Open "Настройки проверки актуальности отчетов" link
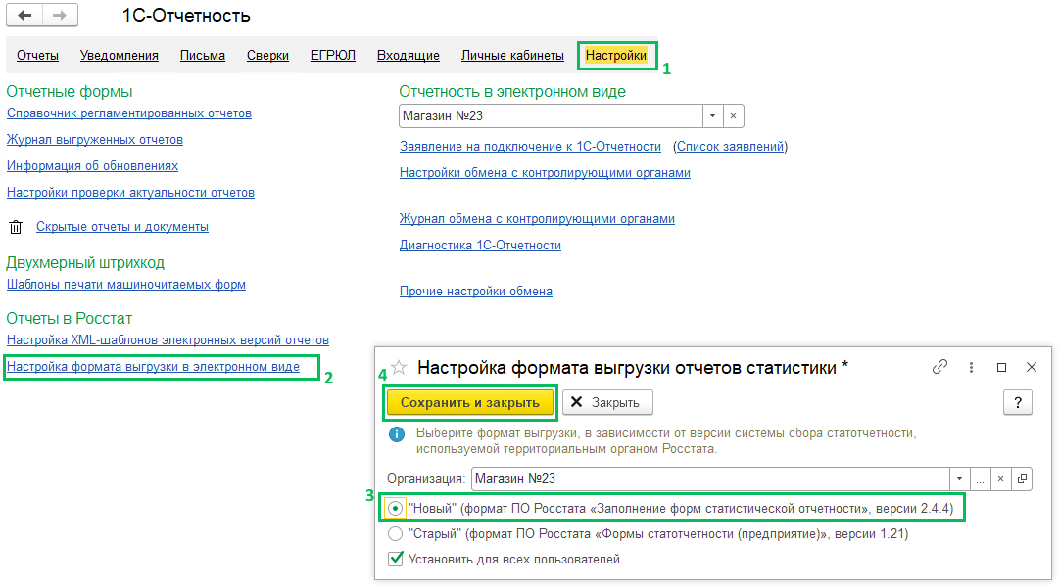 pyautogui.click(x=130, y=193)
